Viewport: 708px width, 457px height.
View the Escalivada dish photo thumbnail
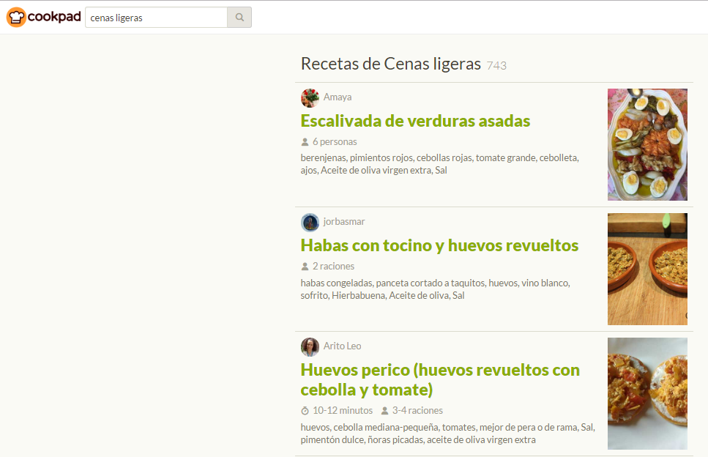(x=647, y=144)
